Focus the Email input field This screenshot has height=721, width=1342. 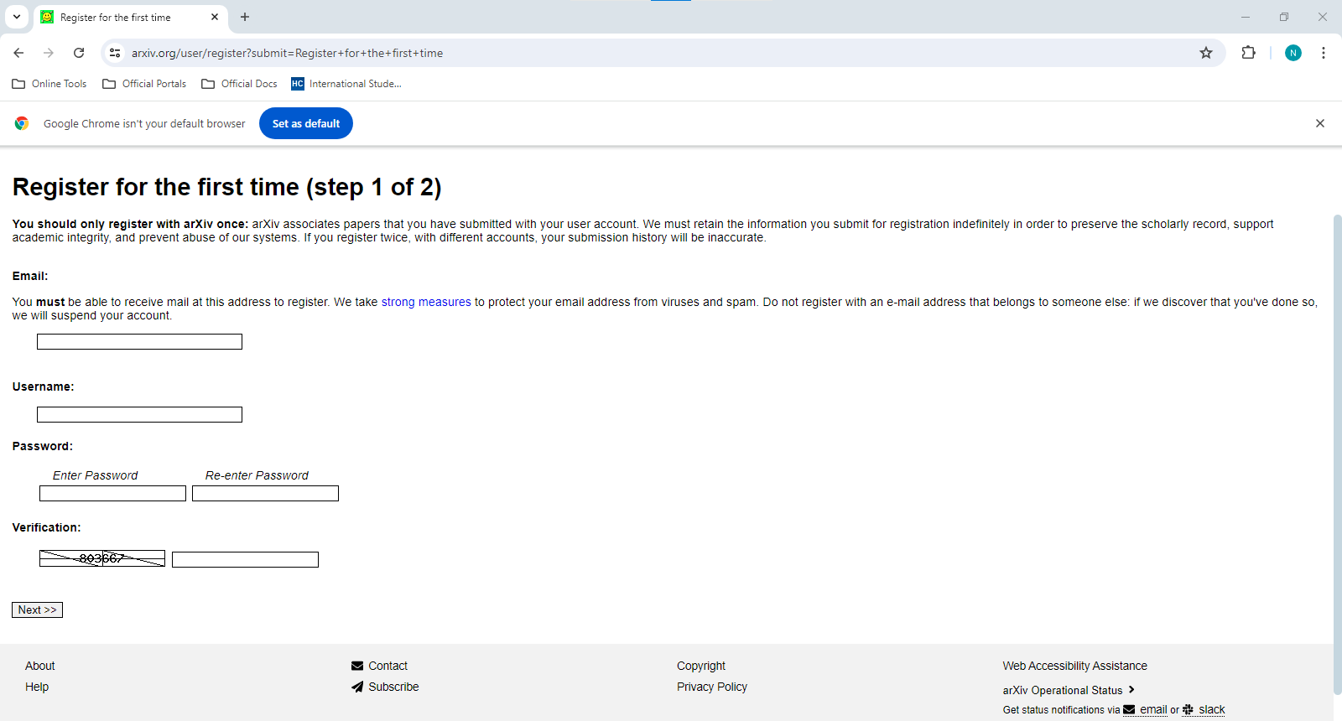click(139, 341)
